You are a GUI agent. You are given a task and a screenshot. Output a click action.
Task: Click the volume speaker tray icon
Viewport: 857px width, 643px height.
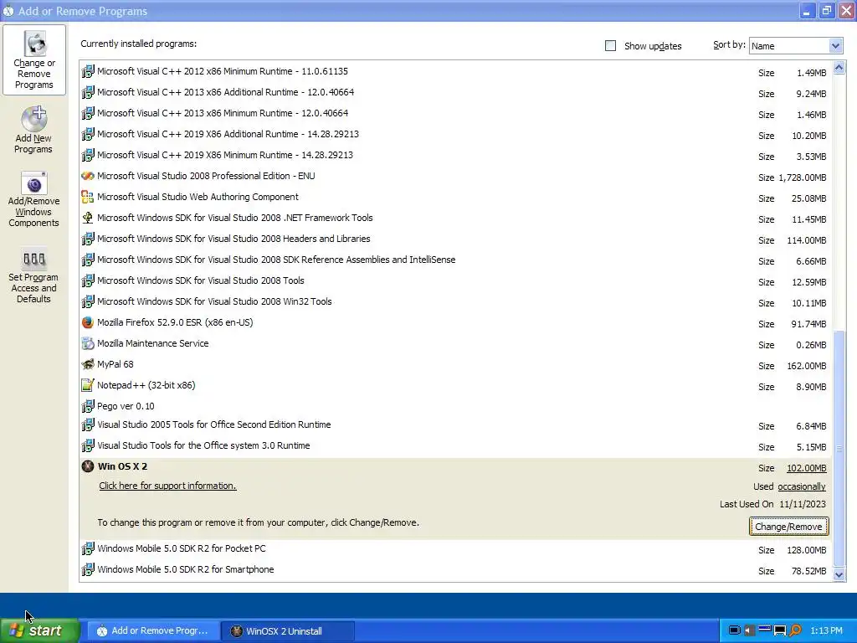click(x=749, y=630)
